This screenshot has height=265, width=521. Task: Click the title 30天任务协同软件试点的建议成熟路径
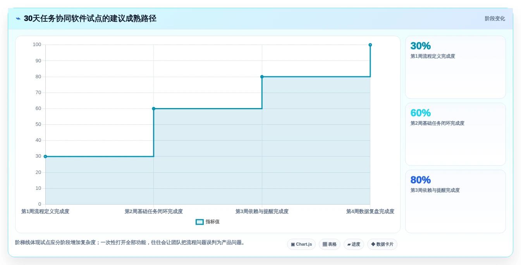[x=90, y=19]
